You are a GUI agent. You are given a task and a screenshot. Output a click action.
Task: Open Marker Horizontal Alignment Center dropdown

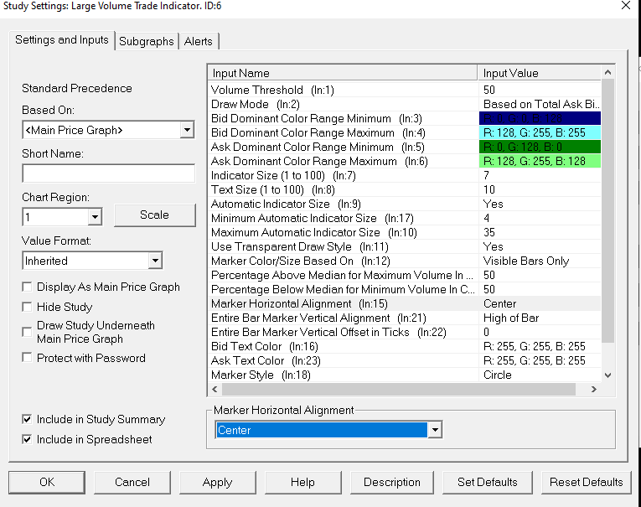(435, 430)
